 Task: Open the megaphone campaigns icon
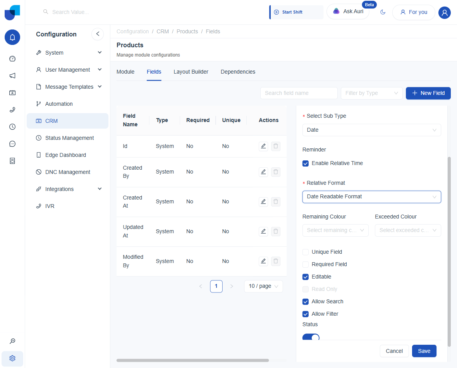(12, 76)
